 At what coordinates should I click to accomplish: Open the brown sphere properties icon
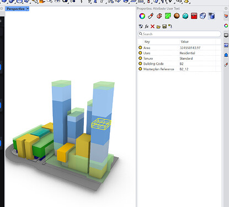click(x=177, y=16)
